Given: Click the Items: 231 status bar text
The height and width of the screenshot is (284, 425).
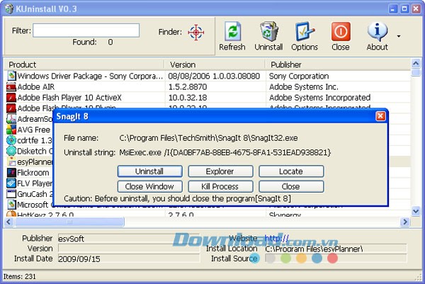Looking at the screenshot, I should pos(20,276).
